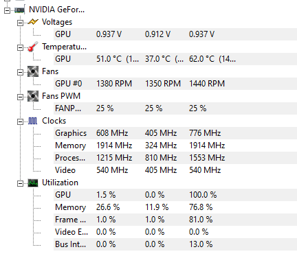This screenshot has height=256, width=297.
Task: Select the Bus Int... utilization row
Action: (175, 244)
